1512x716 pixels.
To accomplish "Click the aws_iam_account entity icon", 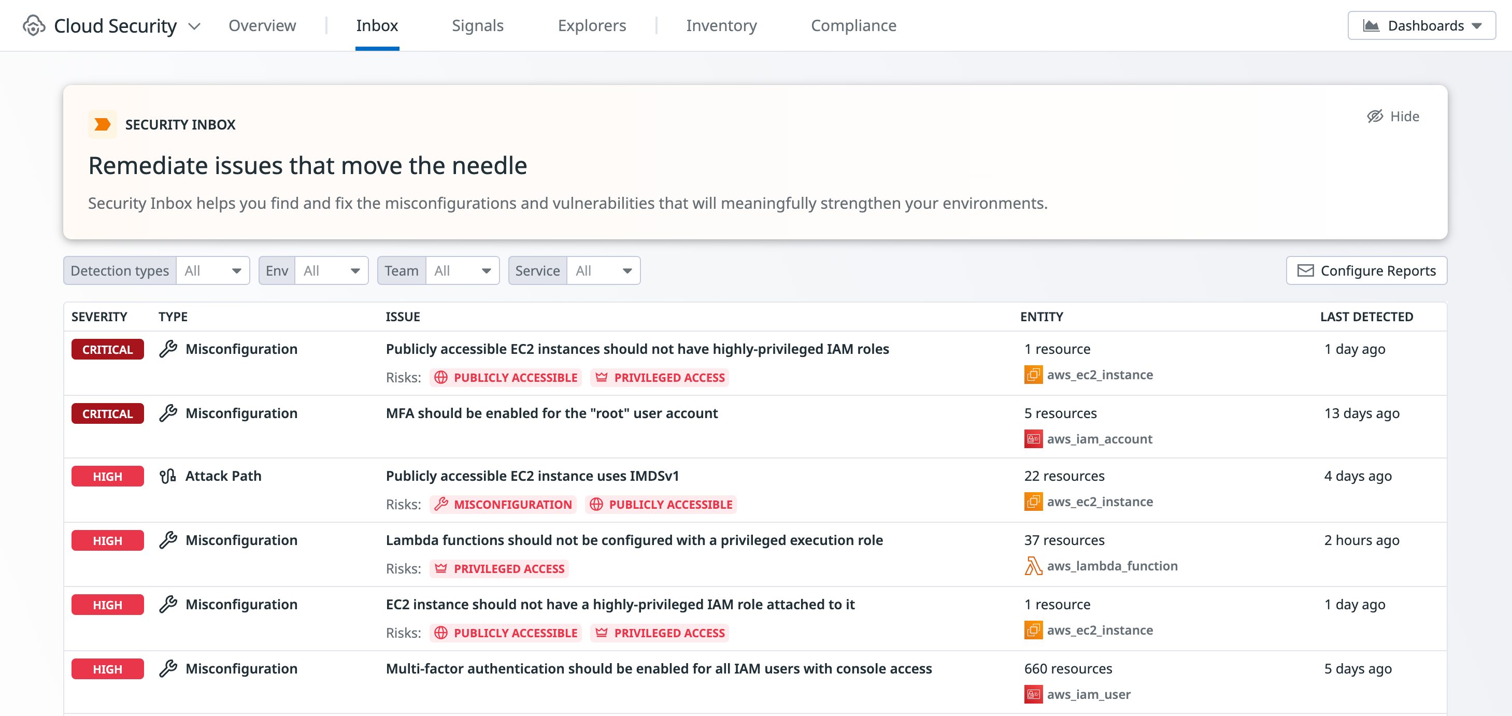I will coord(1033,439).
